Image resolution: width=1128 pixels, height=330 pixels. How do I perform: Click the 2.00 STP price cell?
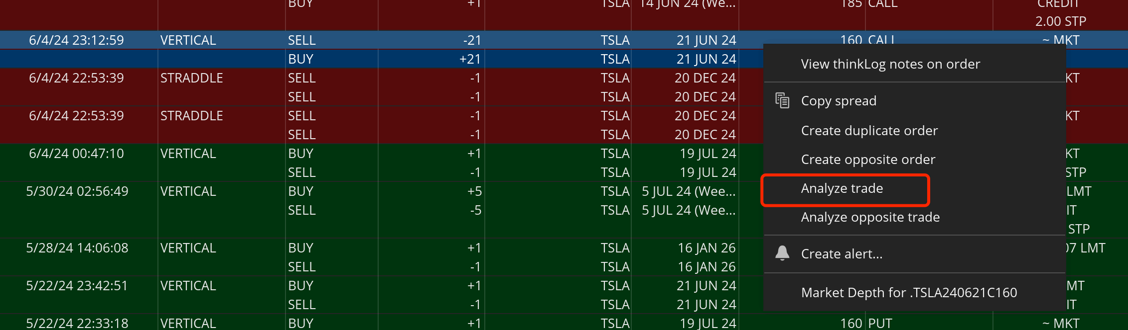click(x=1061, y=21)
